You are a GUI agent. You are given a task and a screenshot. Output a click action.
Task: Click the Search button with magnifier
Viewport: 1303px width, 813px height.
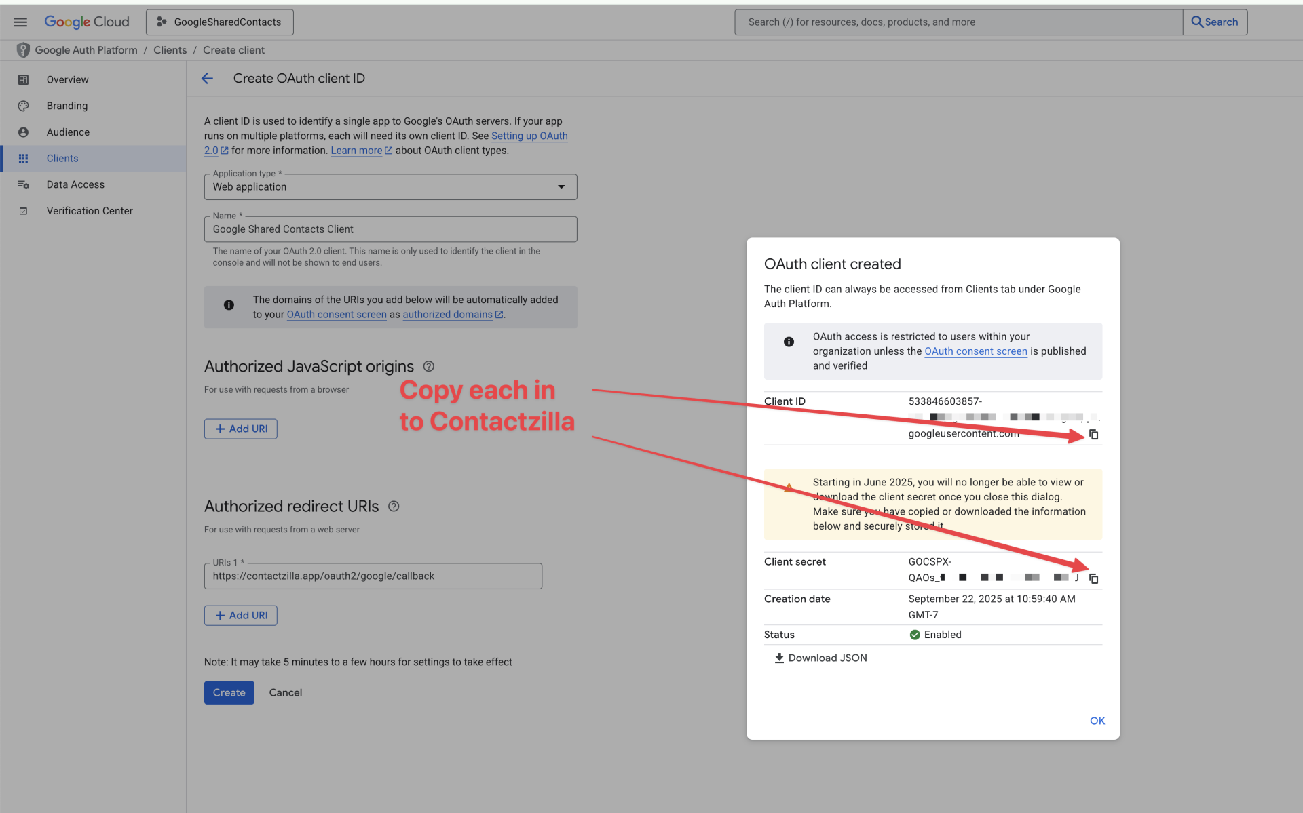(1215, 22)
